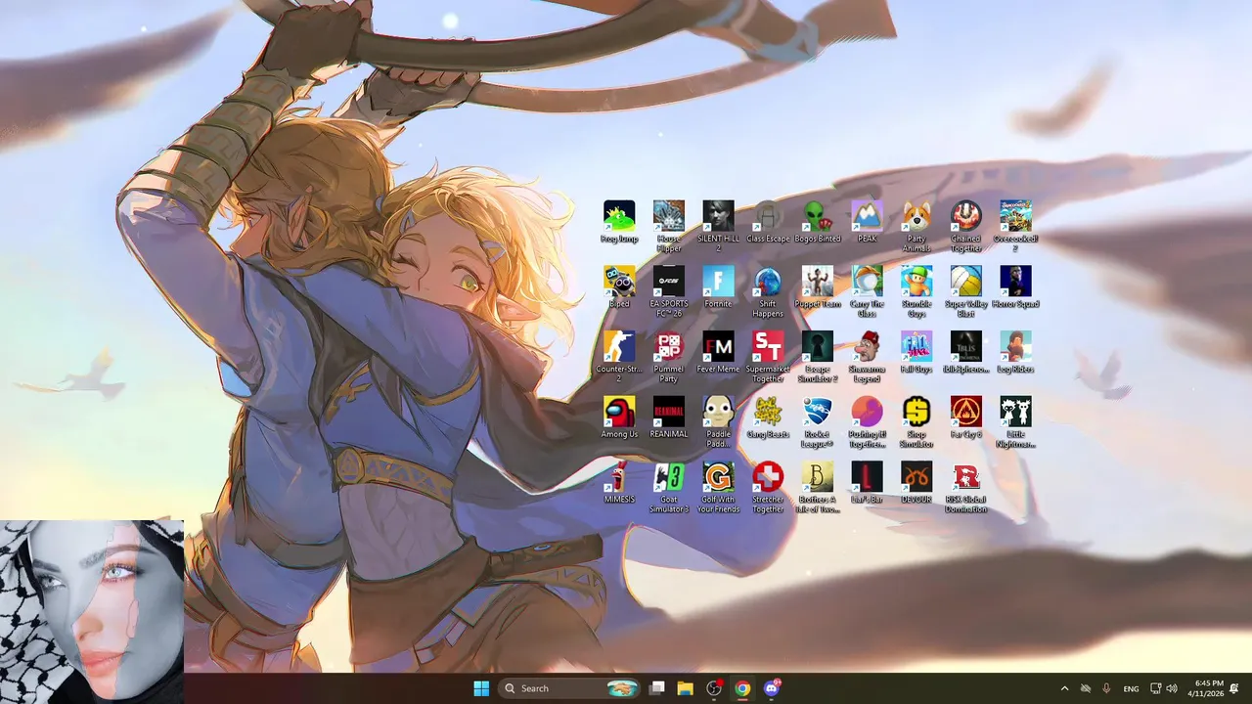Launch the Shawarma Legend shortcut
Image resolution: width=1252 pixels, height=704 pixels.
point(867,358)
